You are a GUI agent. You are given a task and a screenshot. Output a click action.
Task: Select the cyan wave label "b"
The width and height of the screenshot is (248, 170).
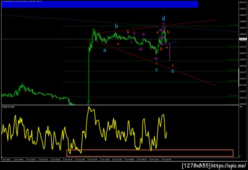117,26
